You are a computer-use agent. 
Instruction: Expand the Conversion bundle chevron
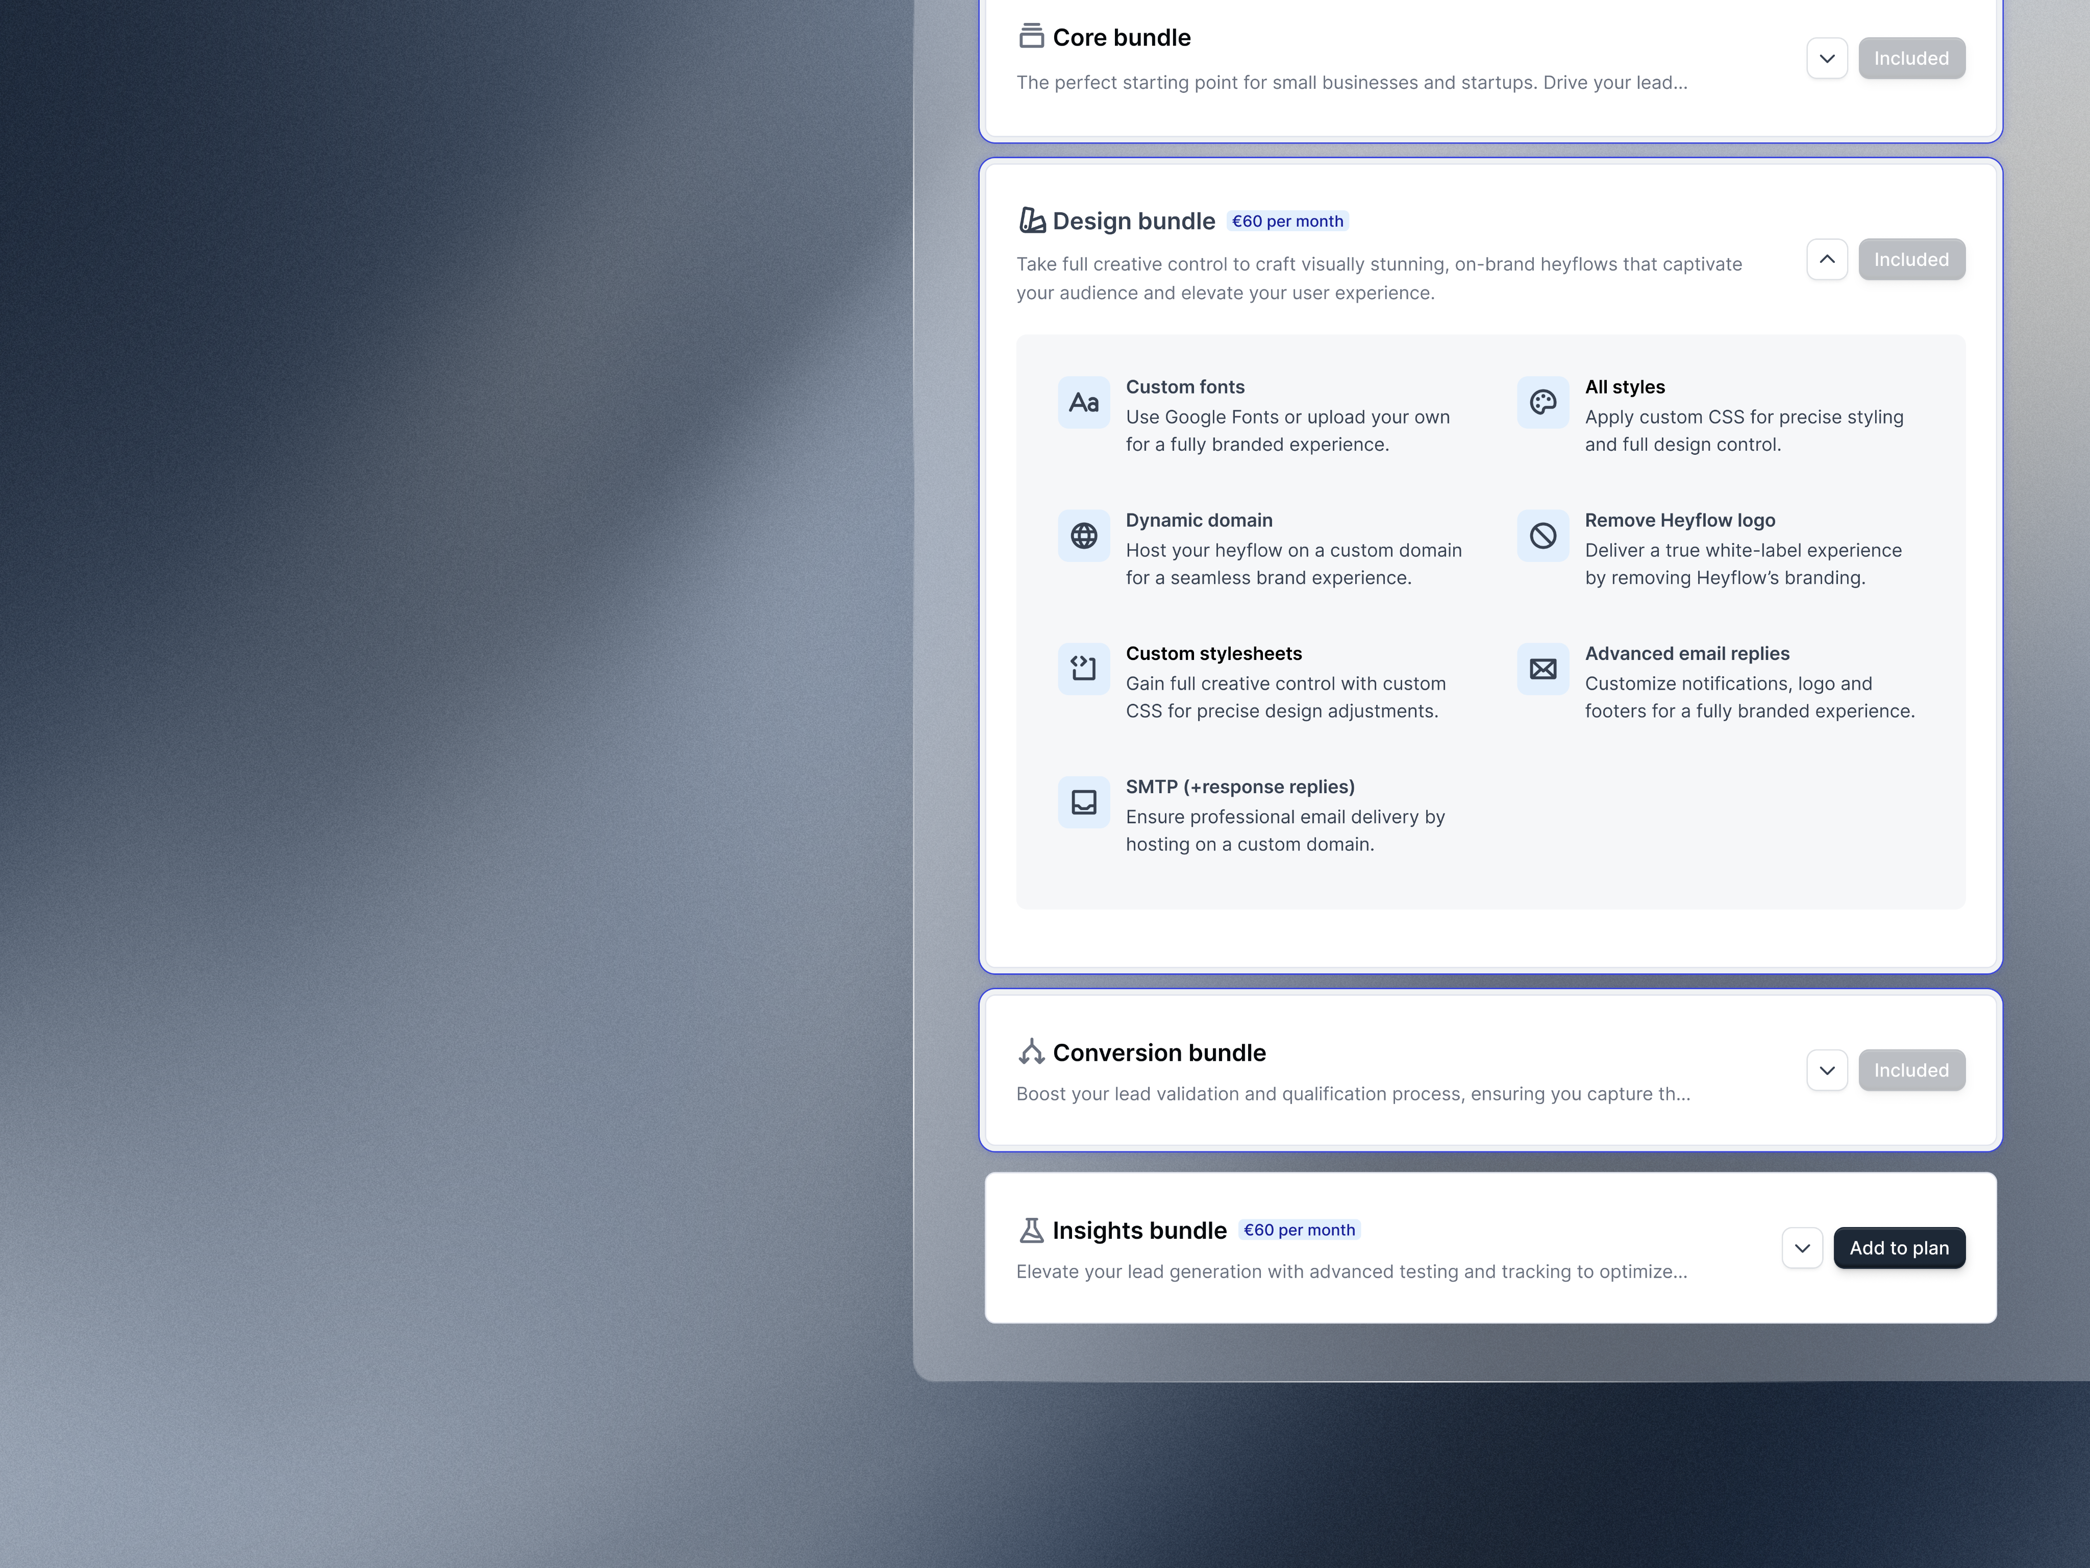(1826, 1070)
